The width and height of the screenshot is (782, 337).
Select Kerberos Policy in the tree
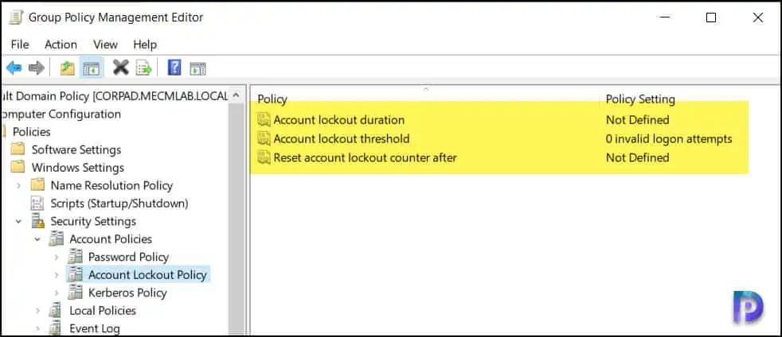[x=127, y=292]
